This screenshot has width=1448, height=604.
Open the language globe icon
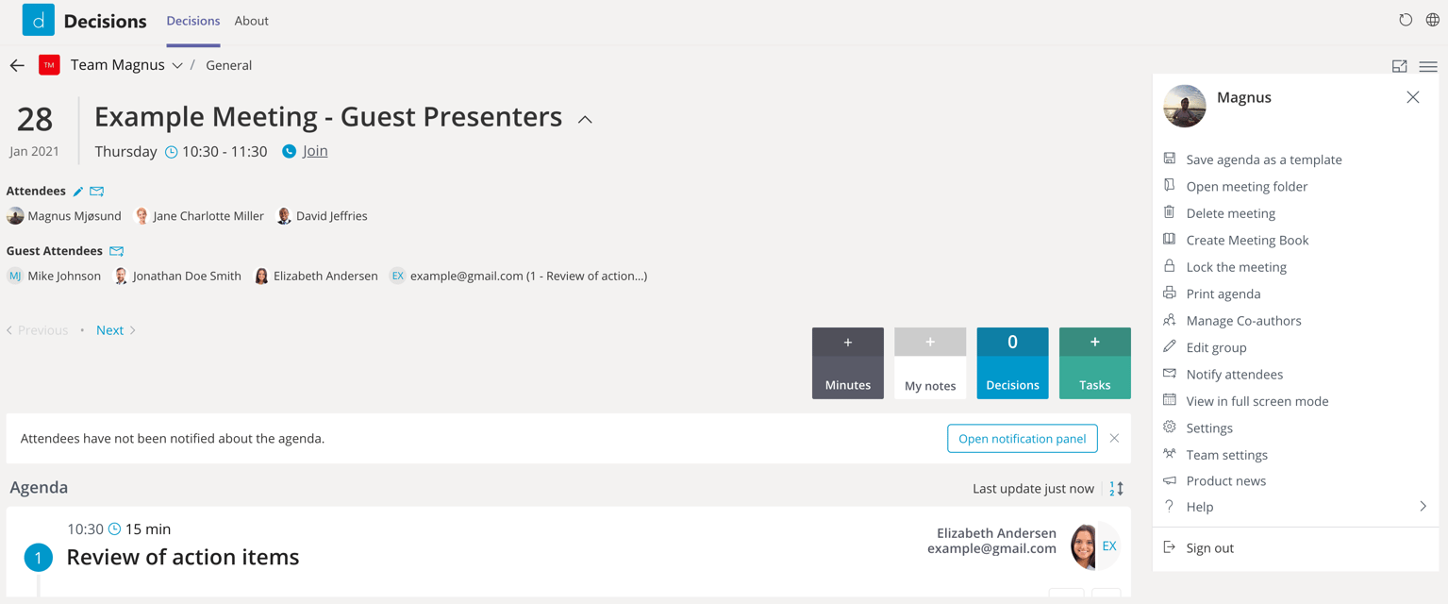point(1432,19)
